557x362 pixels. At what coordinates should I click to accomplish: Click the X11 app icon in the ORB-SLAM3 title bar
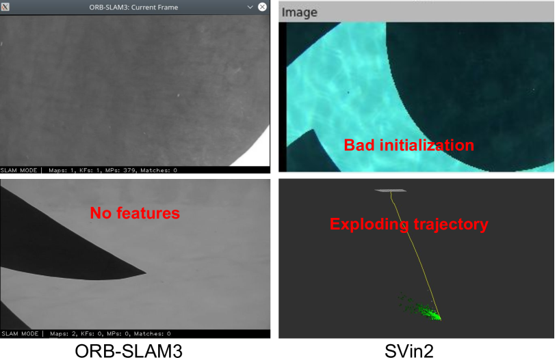pyautogui.click(x=5, y=7)
